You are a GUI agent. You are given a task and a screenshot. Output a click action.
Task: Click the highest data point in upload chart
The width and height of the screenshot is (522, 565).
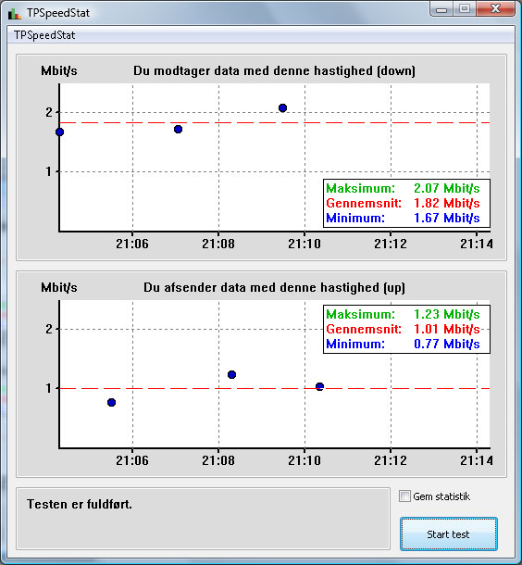pos(231,375)
